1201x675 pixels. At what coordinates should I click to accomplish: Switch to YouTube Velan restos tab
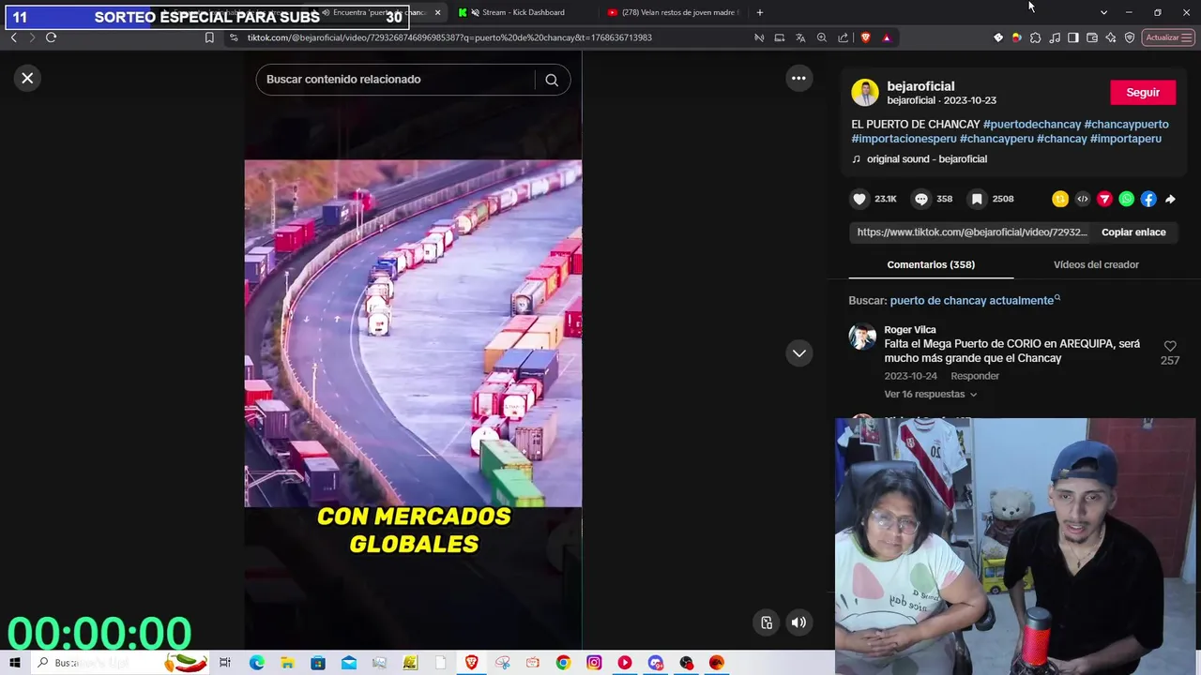point(674,12)
